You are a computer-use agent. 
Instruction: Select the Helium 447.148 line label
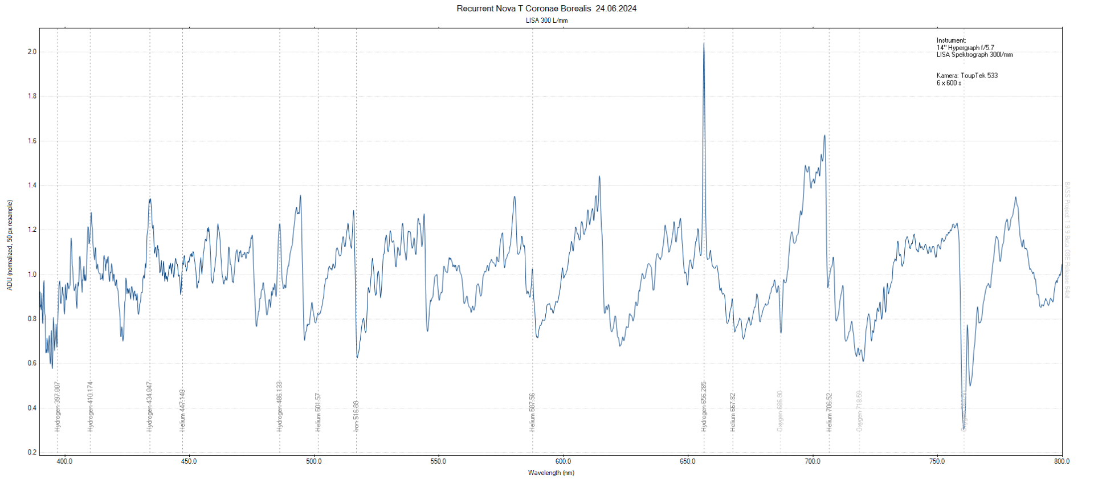(x=182, y=410)
